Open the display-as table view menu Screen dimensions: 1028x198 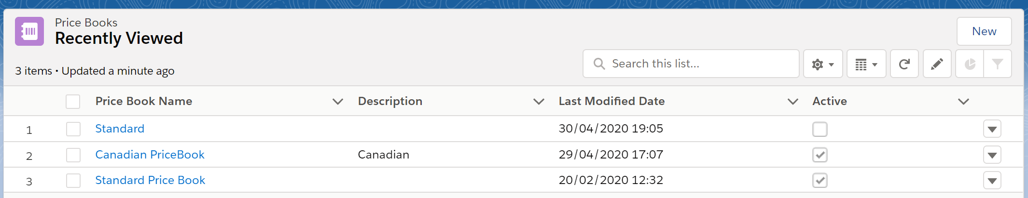[866, 64]
